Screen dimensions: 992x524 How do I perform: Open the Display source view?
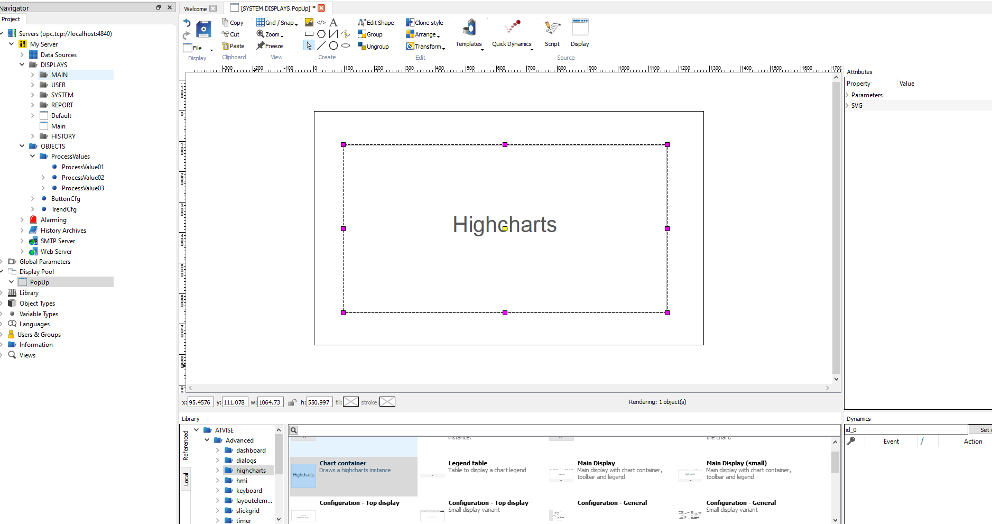[580, 33]
